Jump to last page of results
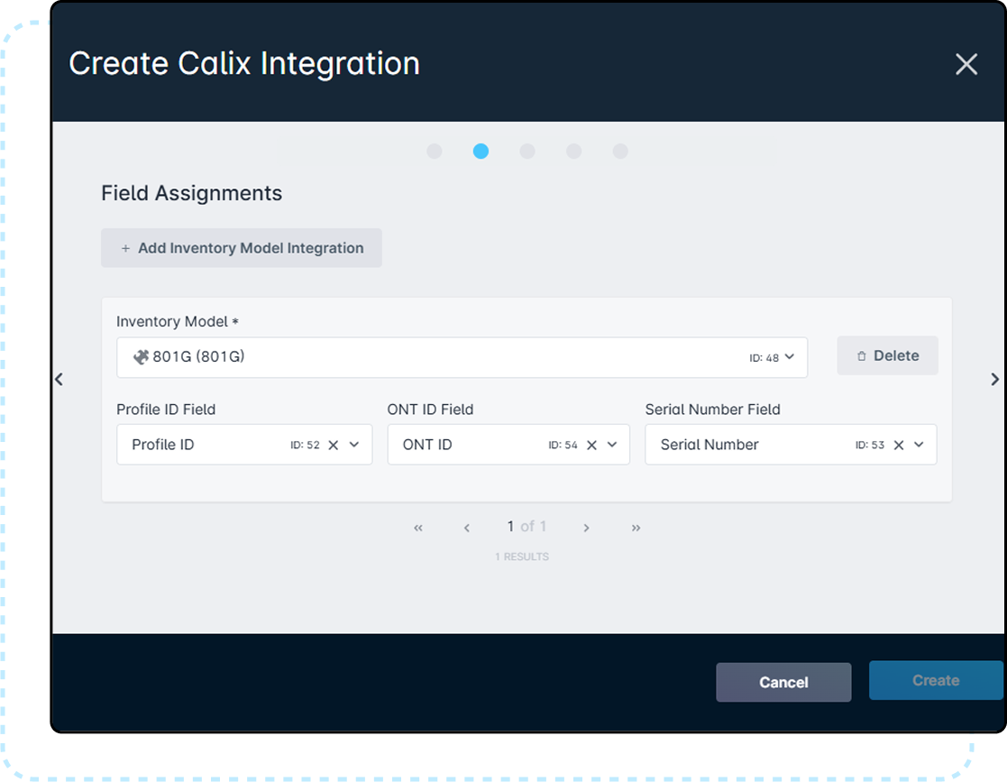This screenshot has width=1007, height=782. (x=636, y=528)
